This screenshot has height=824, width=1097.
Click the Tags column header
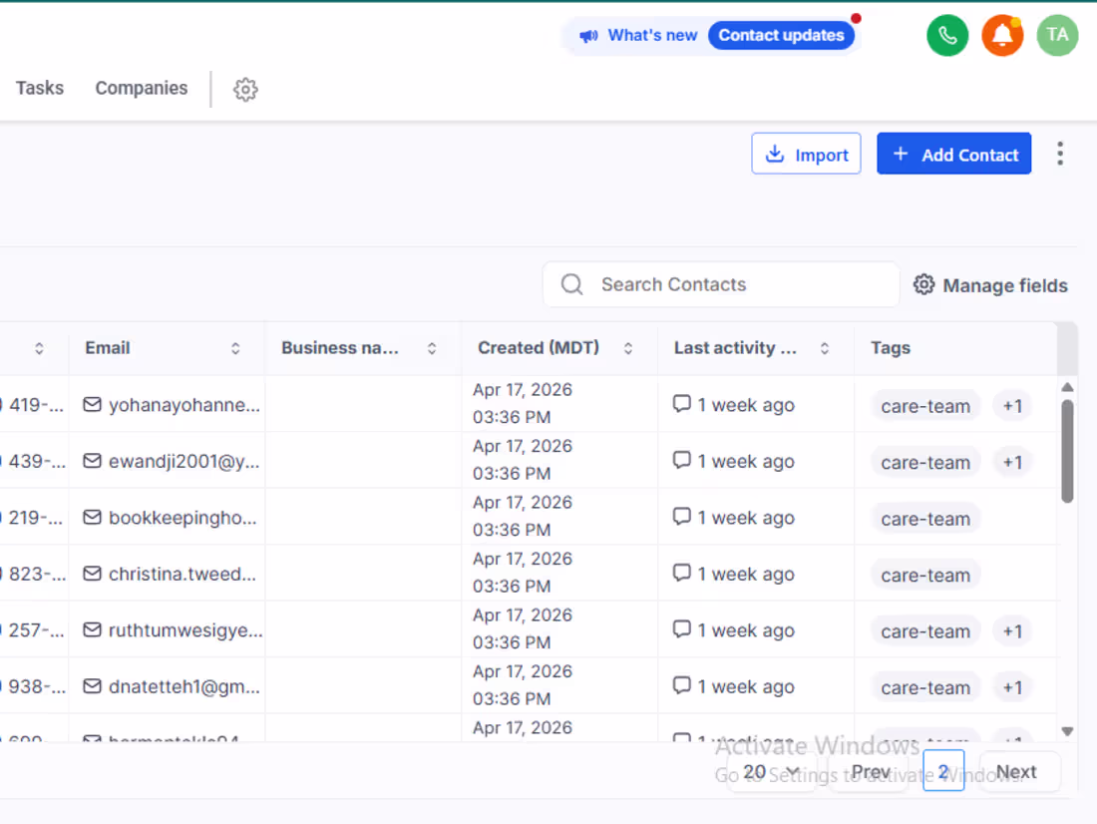click(x=890, y=348)
